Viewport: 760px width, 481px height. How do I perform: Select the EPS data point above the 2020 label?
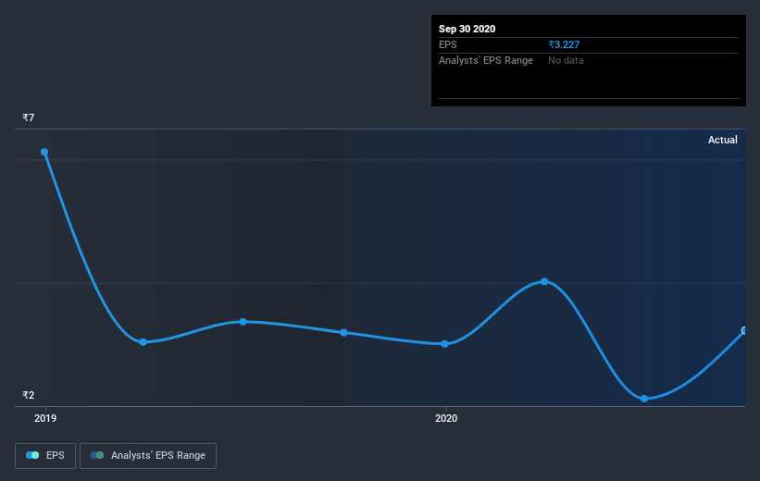444,344
